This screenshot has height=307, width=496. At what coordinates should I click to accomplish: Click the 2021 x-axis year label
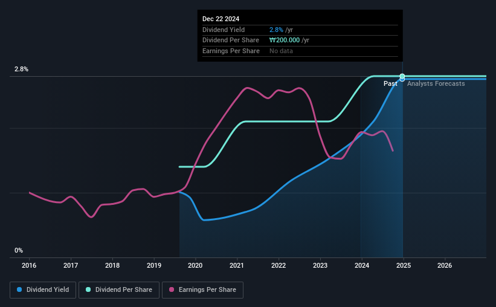coord(237,265)
